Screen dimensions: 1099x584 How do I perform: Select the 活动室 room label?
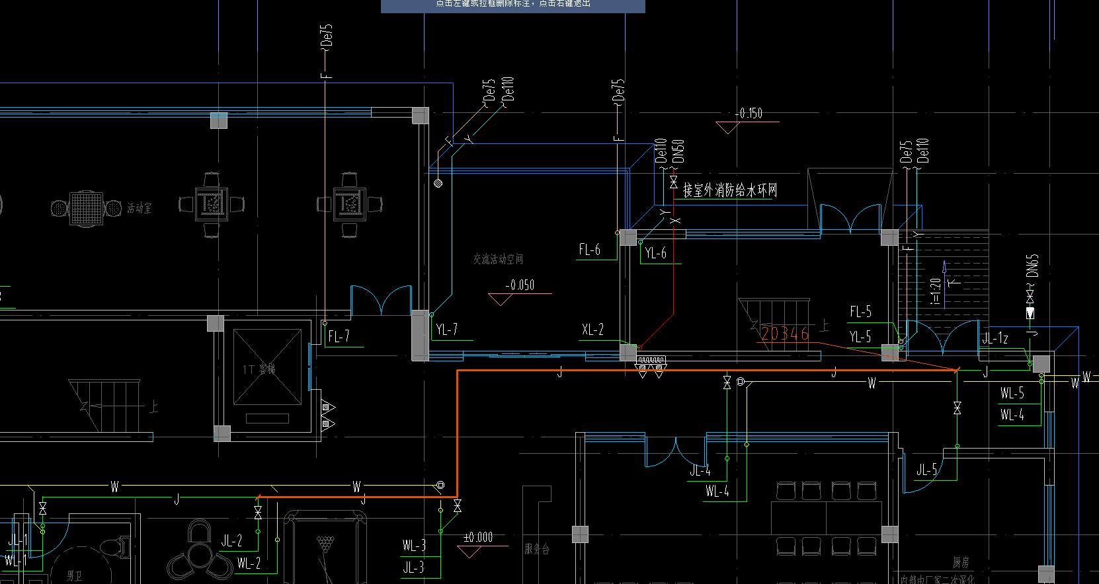pyautogui.click(x=140, y=209)
